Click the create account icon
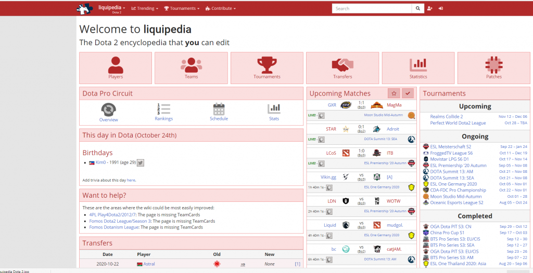The image size is (533, 273). pos(429,8)
